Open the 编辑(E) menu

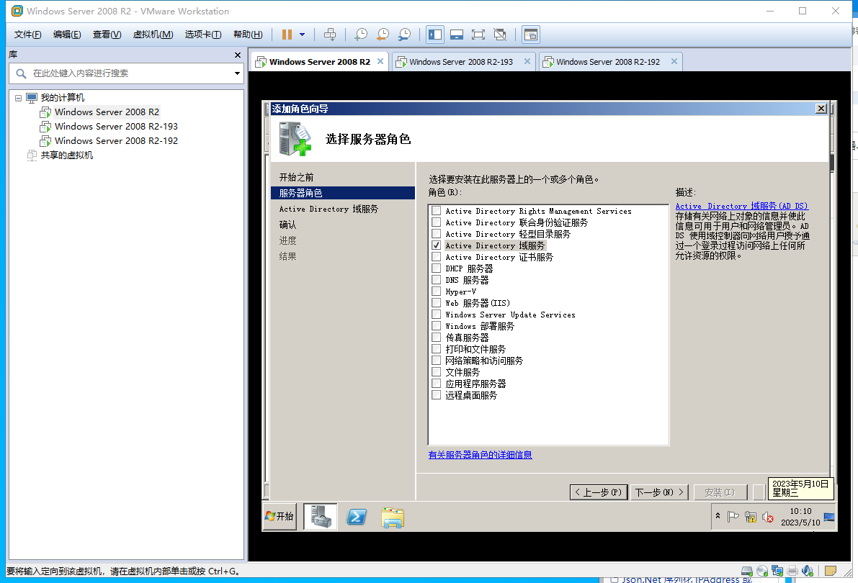pyautogui.click(x=67, y=35)
